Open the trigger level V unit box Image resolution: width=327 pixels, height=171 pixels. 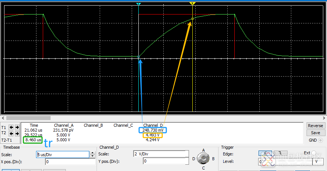click(318, 162)
